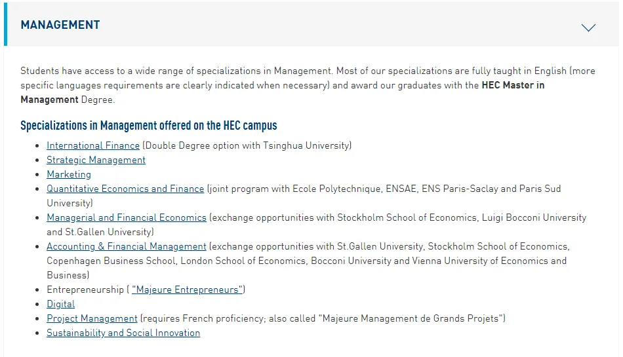Image resolution: width=623 pixels, height=357 pixels.
Task: Open Quantitative Economics and Finance link
Action: [125, 189]
